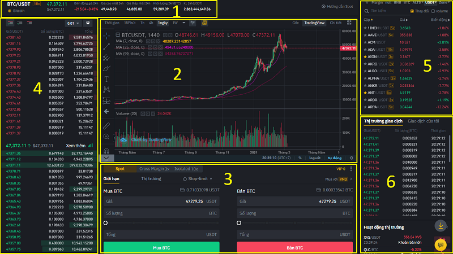Click the 10x leverage badge next to BTC/USDT
Screen dimensions: 453x254
pos(37,4)
